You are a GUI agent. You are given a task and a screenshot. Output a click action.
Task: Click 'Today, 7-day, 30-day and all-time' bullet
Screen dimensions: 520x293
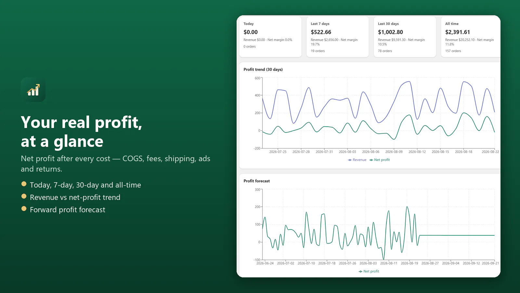(x=85, y=185)
